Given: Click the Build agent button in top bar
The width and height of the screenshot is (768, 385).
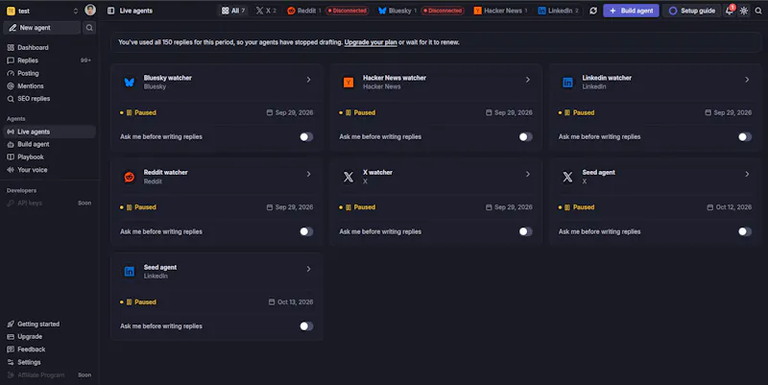Looking at the screenshot, I should click(631, 11).
